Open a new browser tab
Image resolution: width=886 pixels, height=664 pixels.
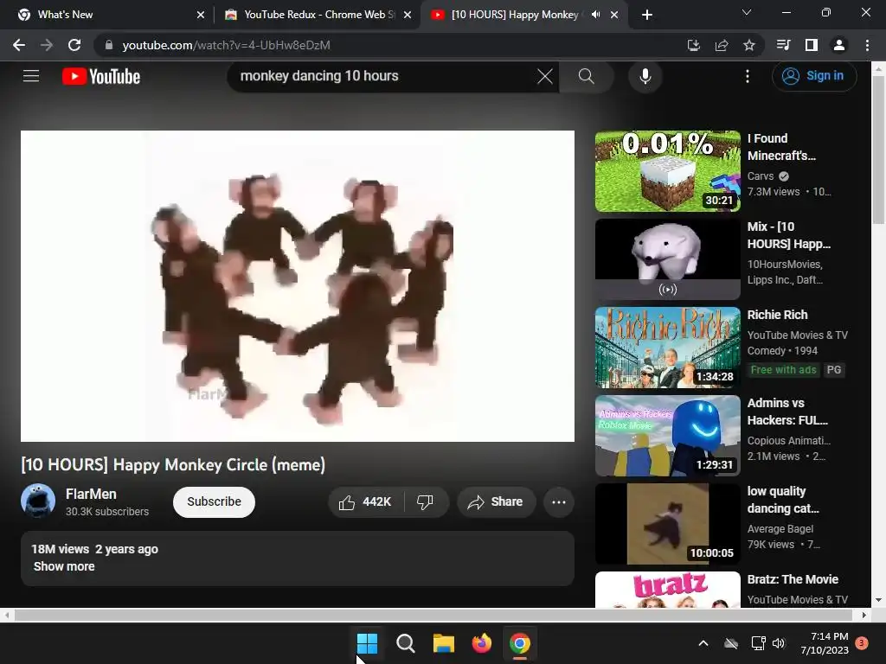coord(647,15)
